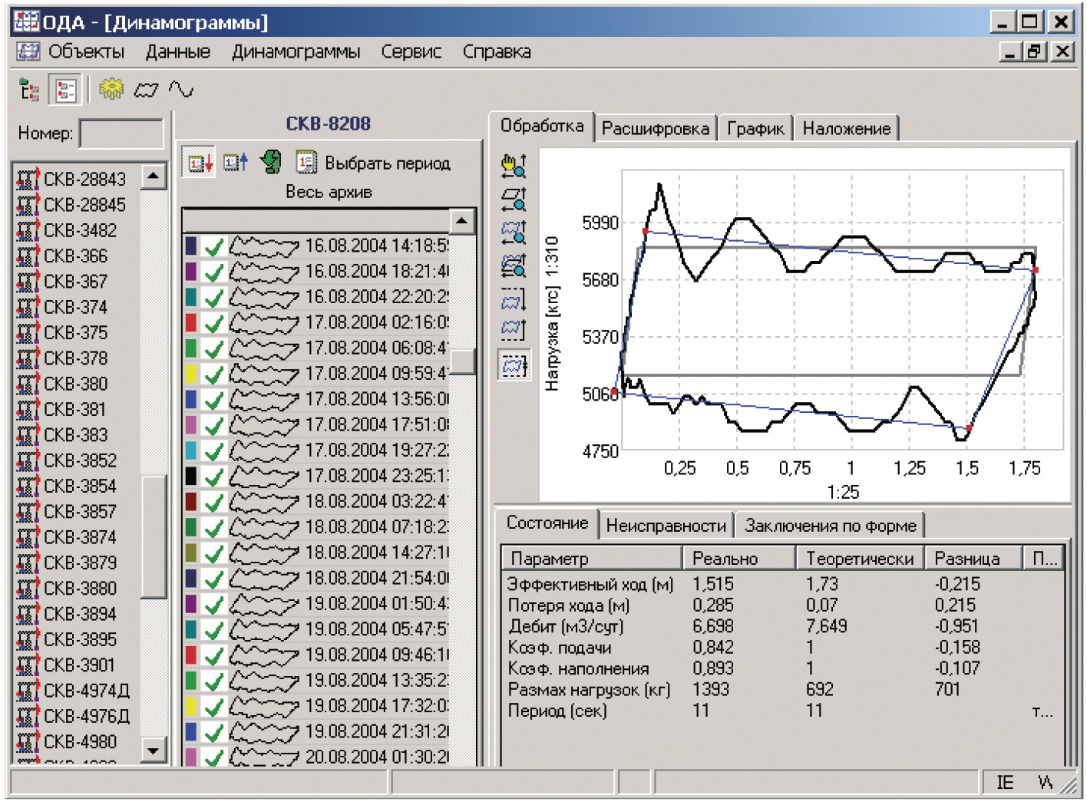Select the blue dynamogram zoom tool

[514, 233]
